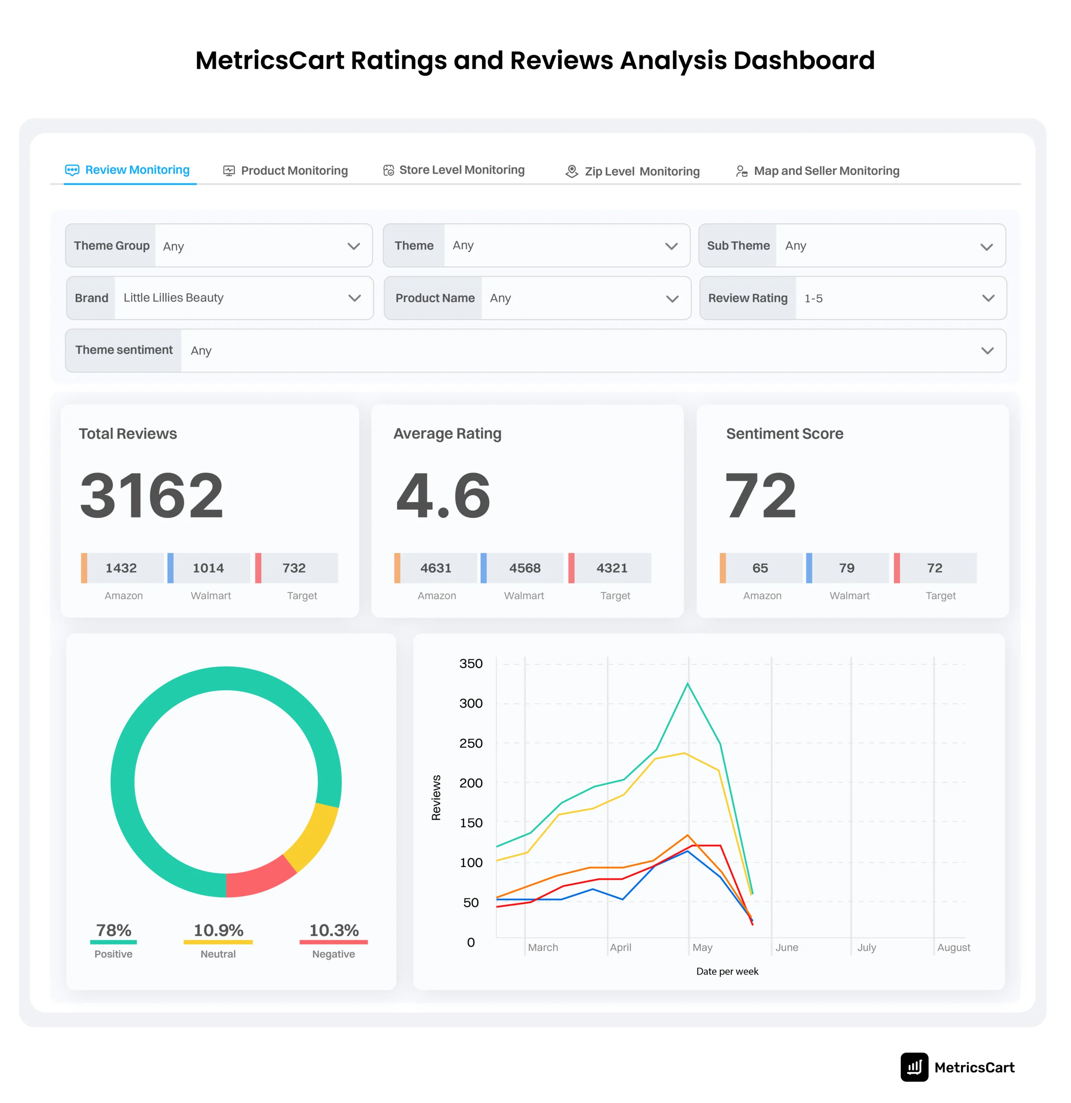Screen dimensions: 1071x1103
Task: Click the Amazon review count 1432
Action: tap(122, 568)
